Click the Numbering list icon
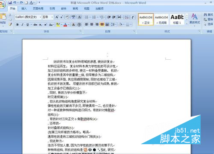The height and width of the screenshot is (154, 214). click(x=94, y=17)
